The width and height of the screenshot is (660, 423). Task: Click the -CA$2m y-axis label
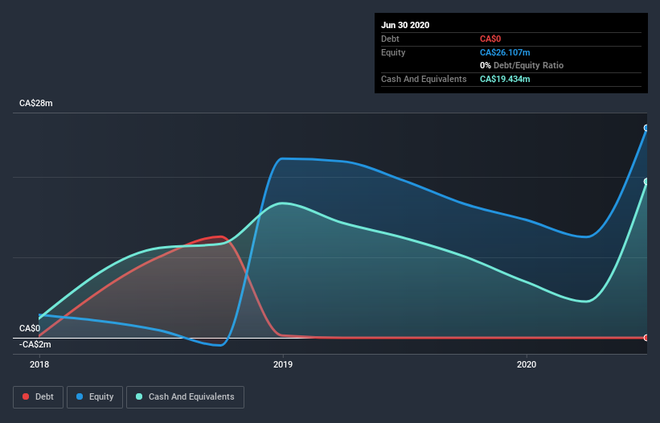point(35,344)
